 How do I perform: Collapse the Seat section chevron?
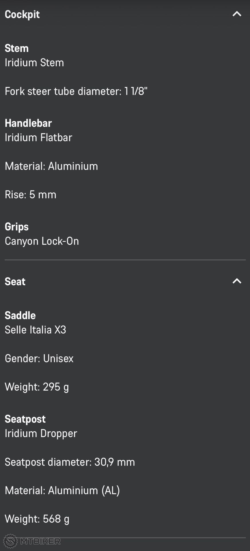pos(237,281)
